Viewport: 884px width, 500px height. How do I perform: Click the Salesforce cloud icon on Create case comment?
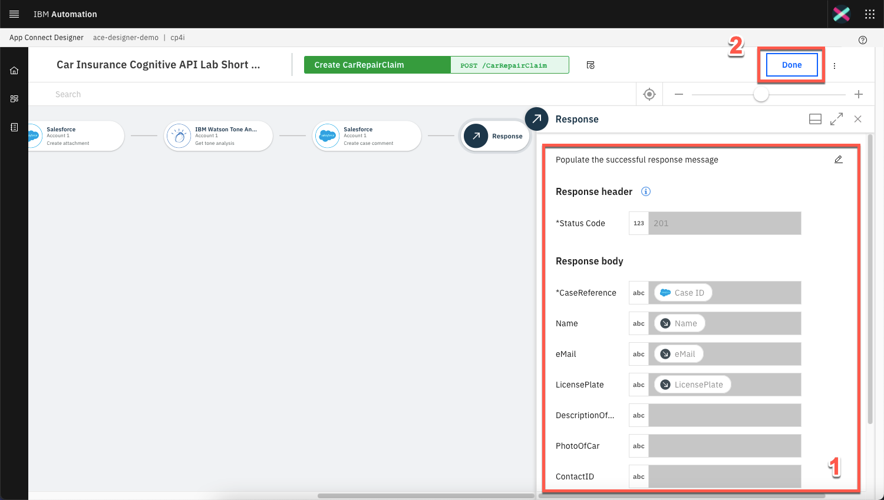(x=327, y=136)
